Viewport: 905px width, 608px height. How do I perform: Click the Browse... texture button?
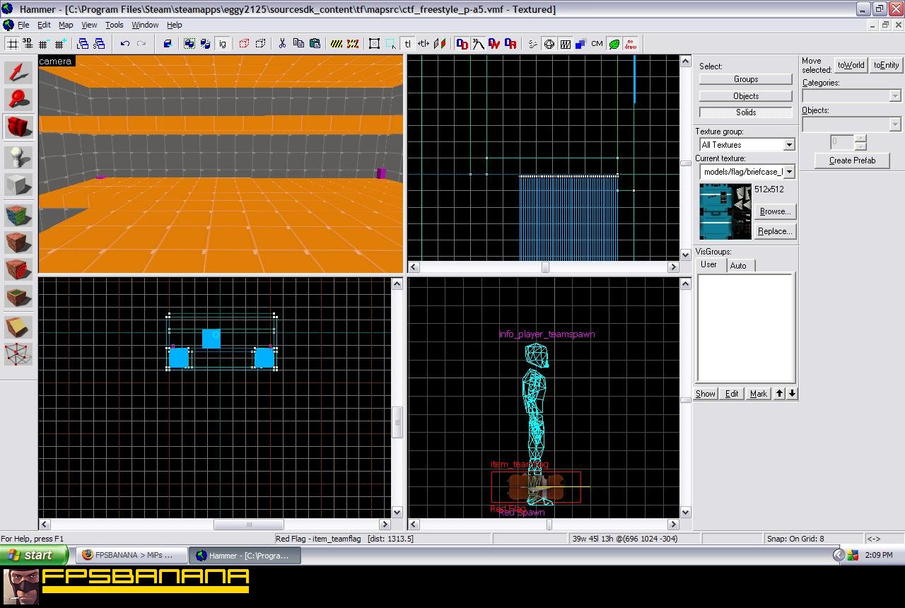click(x=776, y=211)
